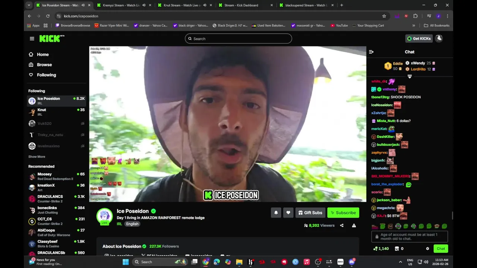477x268 pixels.
Task: Open recommended channel boneclinks
Action: (x=57, y=210)
